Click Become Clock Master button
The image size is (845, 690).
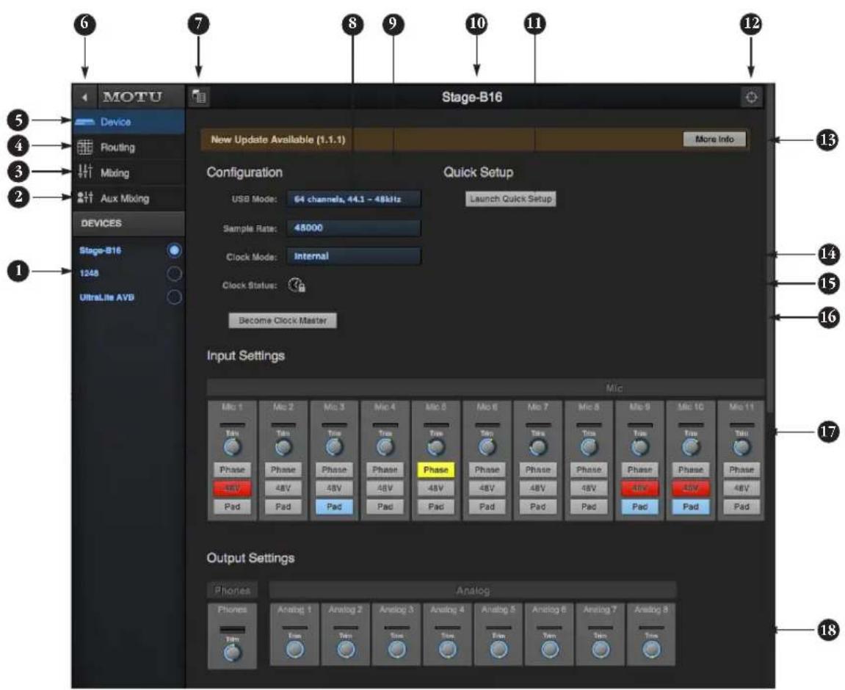[283, 321]
